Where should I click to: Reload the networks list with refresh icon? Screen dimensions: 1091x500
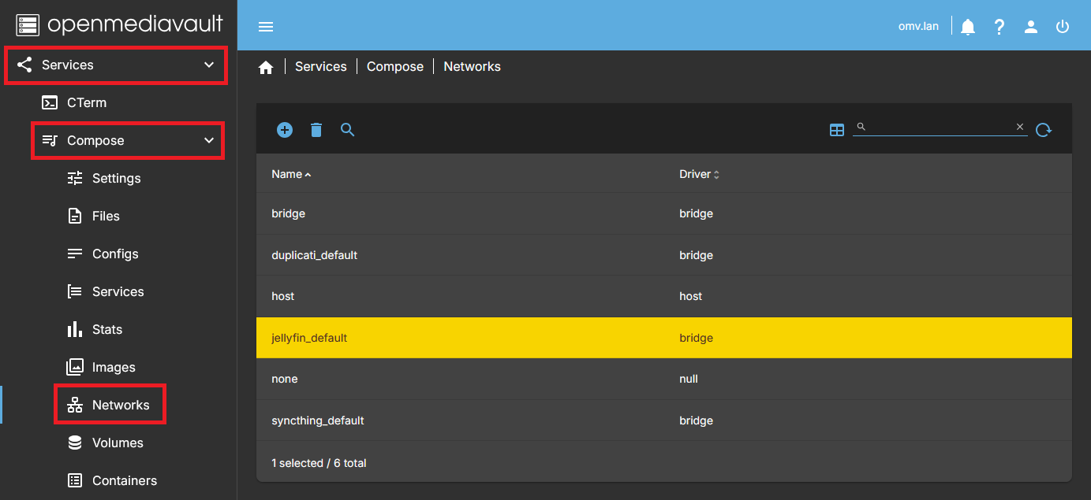1044,130
